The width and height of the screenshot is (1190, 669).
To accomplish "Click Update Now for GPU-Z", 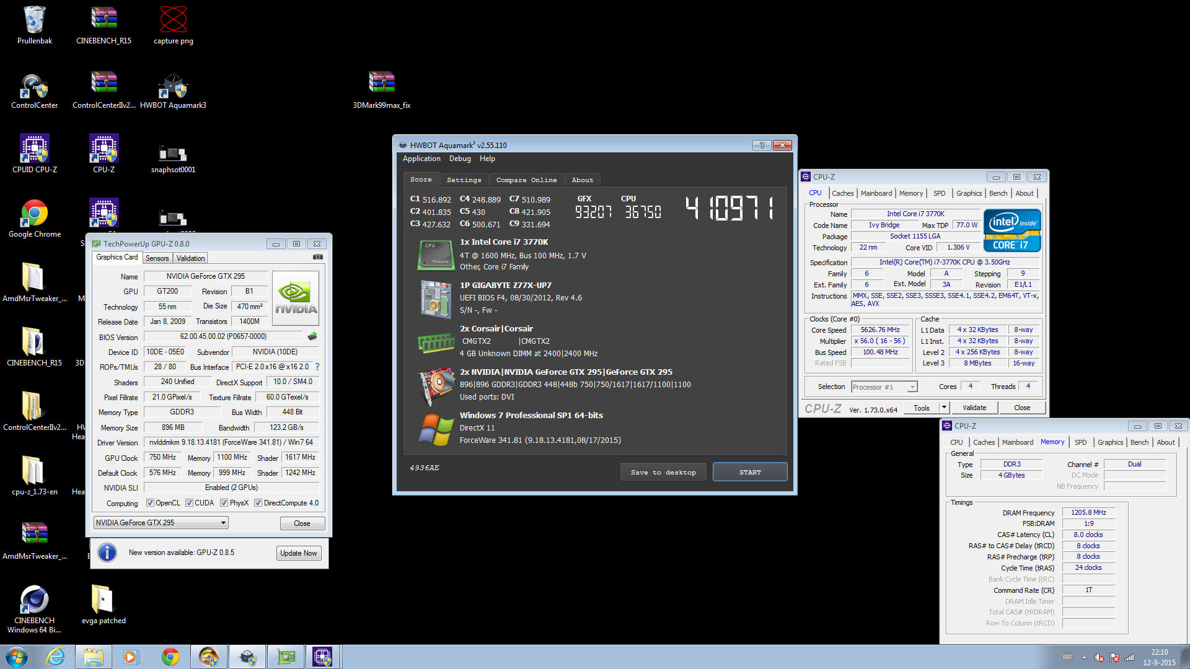I will click(299, 553).
